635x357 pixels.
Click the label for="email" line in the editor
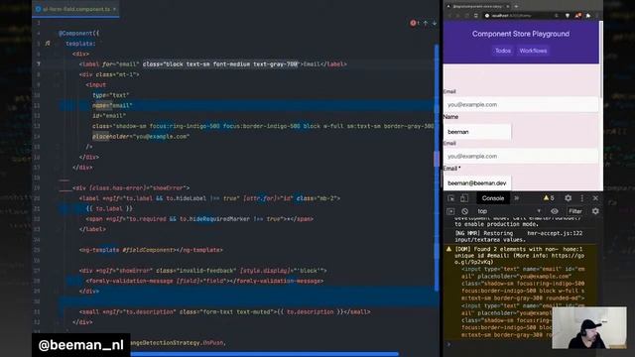tap(213, 63)
